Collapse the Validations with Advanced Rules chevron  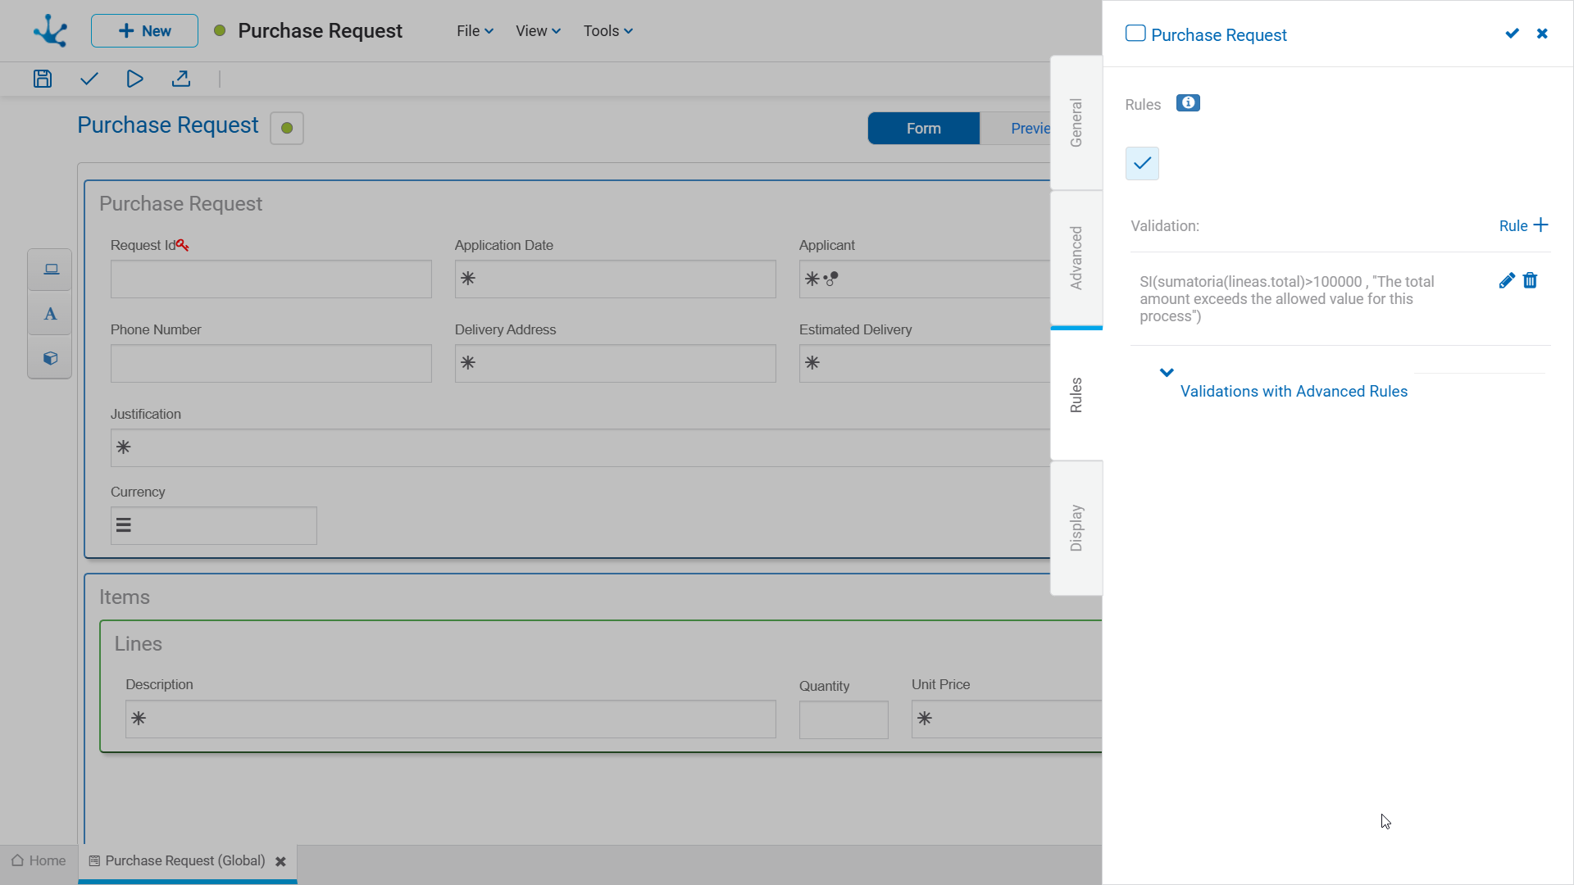point(1167,372)
